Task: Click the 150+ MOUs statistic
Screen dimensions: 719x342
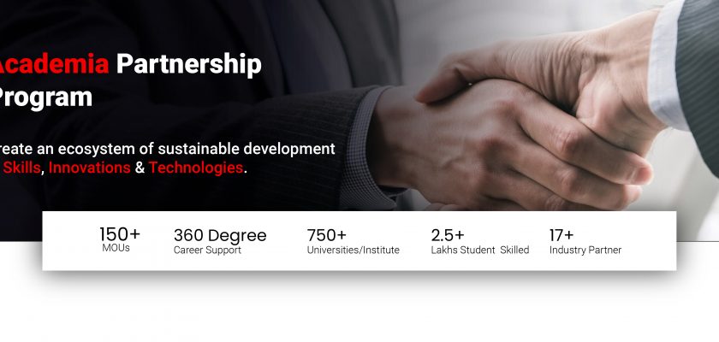Action: tap(120, 239)
